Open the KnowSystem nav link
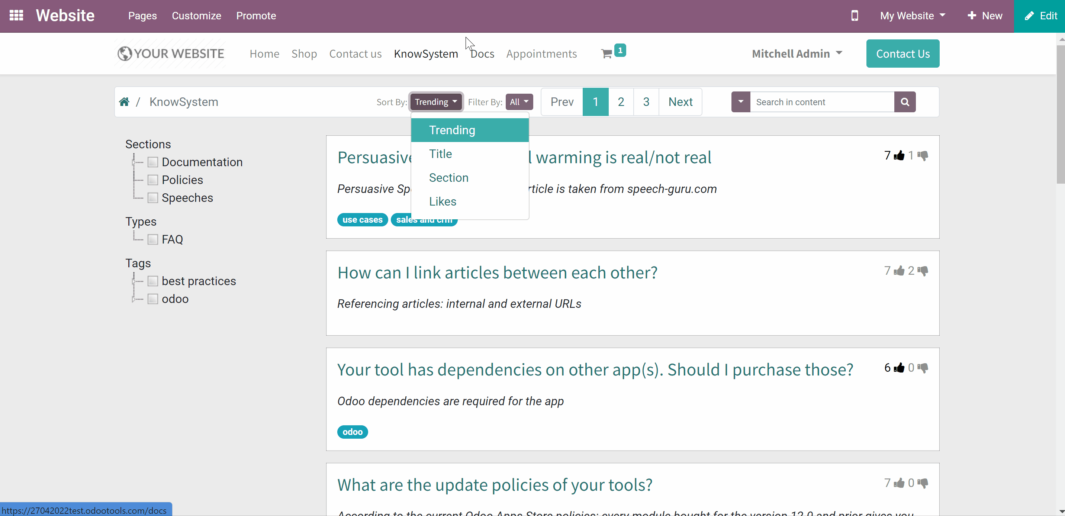Image resolution: width=1065 pixels, height=516 pixels. (425, 54)
